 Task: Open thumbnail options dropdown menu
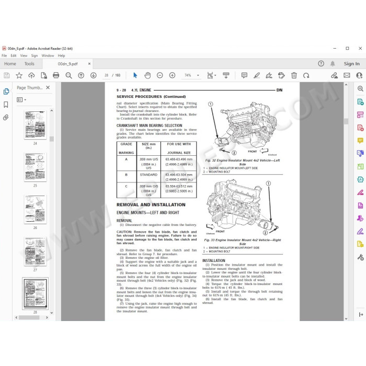pyautogui.click(x=21, y=100)
